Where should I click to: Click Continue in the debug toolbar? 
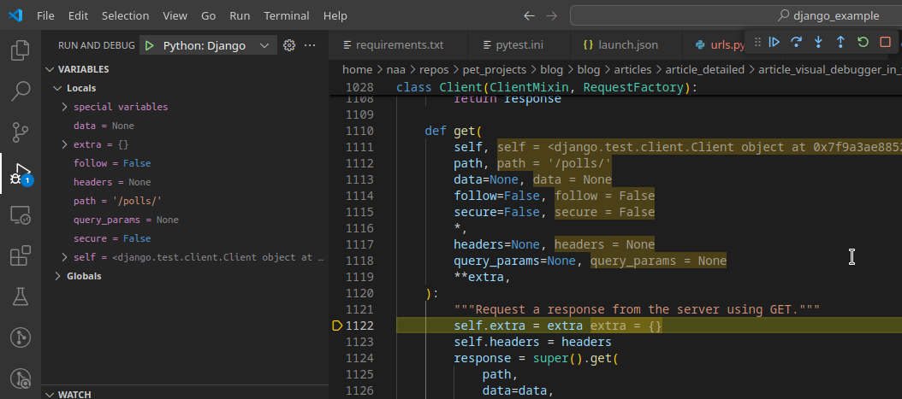click(774, 42)
